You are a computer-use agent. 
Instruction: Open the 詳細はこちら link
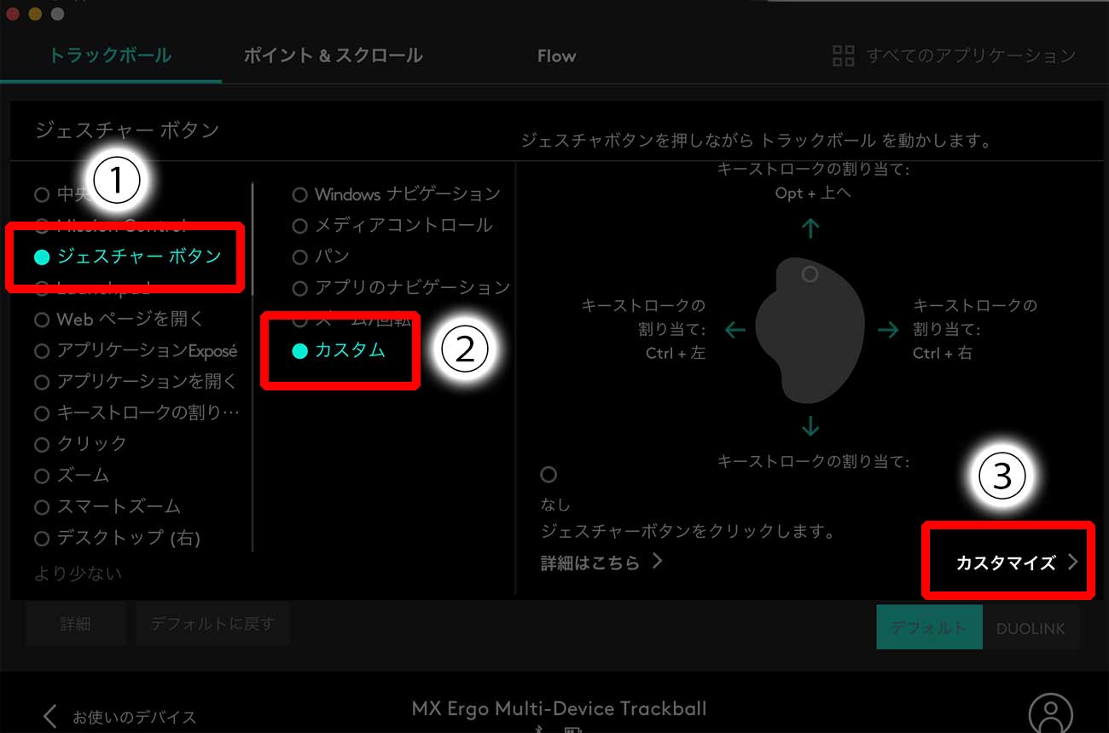click(x=601, y=563)
